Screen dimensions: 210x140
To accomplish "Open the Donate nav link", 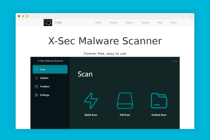I will [146, 22].
